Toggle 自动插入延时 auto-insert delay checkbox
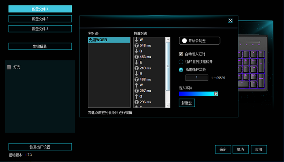This screenshot has width=284, height=162. pyautogui.click(x=181, y=54)
